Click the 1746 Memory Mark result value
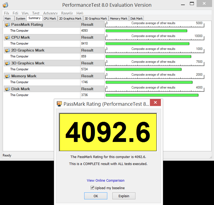This screenshot has width=214, height=205. [x=84, y=82]
